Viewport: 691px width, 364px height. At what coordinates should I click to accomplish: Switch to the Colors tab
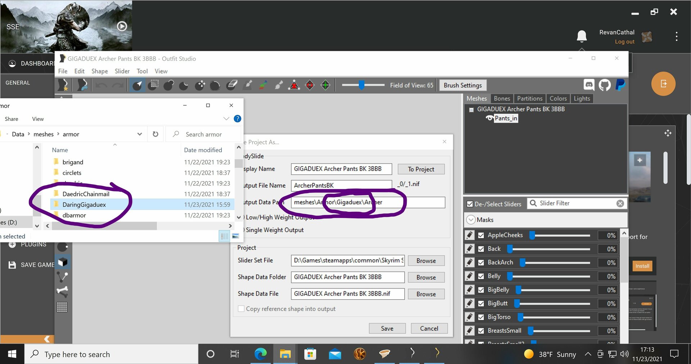(558, 99)
